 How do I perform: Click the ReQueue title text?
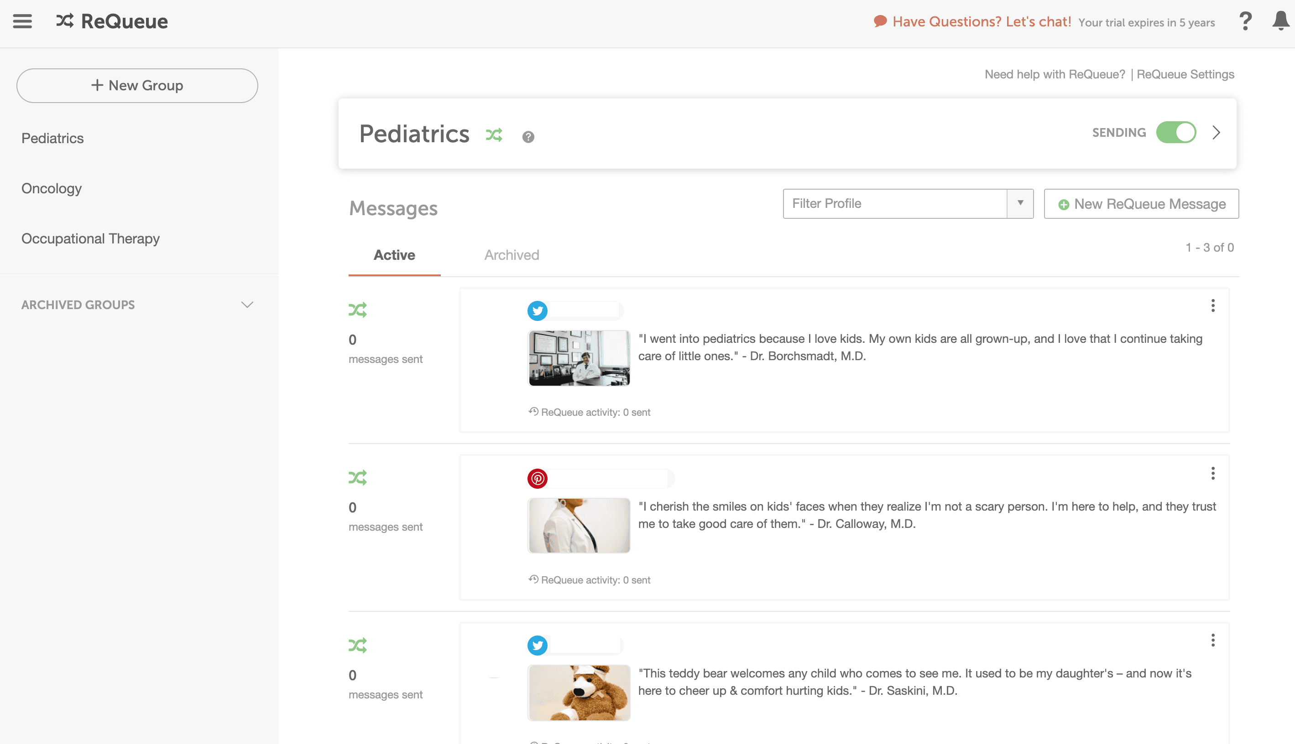pos(125,21)
